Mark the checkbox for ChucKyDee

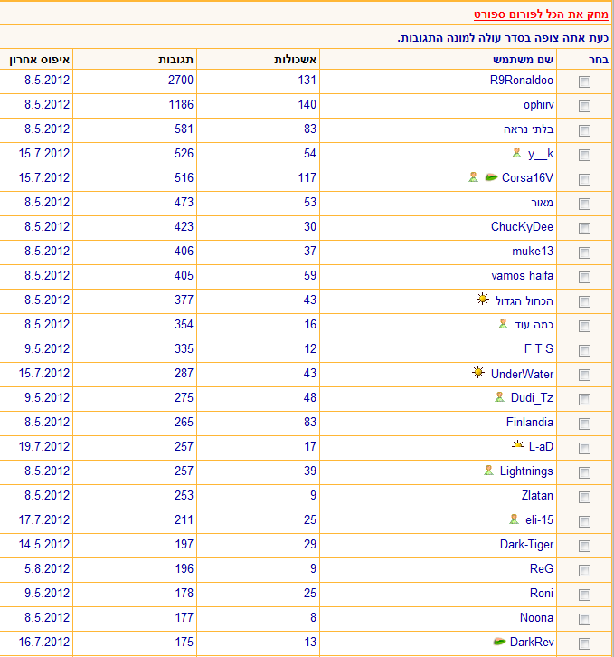[x=584, y=228]
